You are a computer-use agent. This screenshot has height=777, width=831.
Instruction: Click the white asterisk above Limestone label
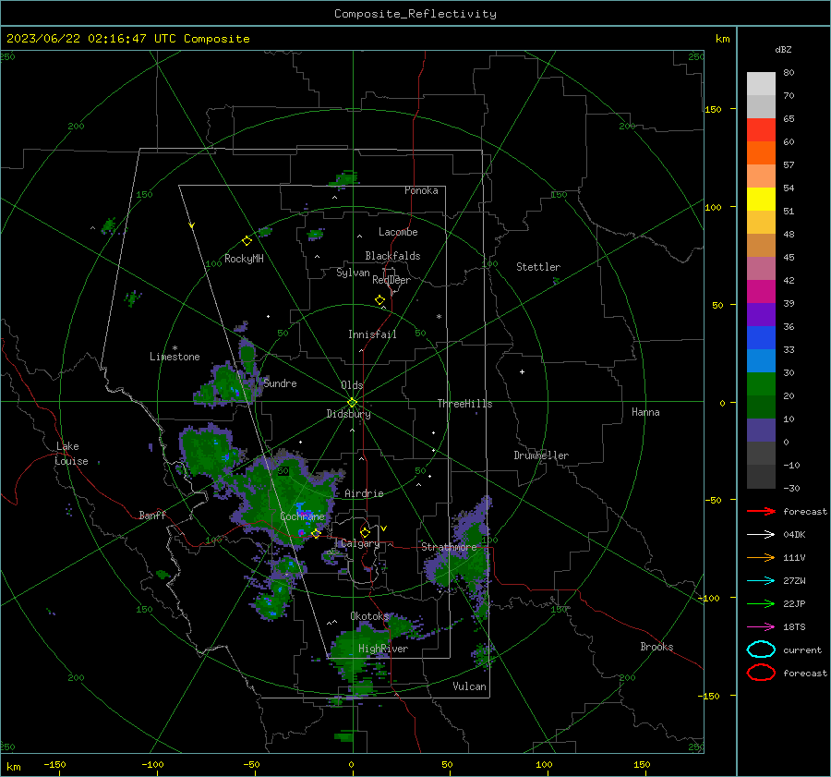(175, 348)
